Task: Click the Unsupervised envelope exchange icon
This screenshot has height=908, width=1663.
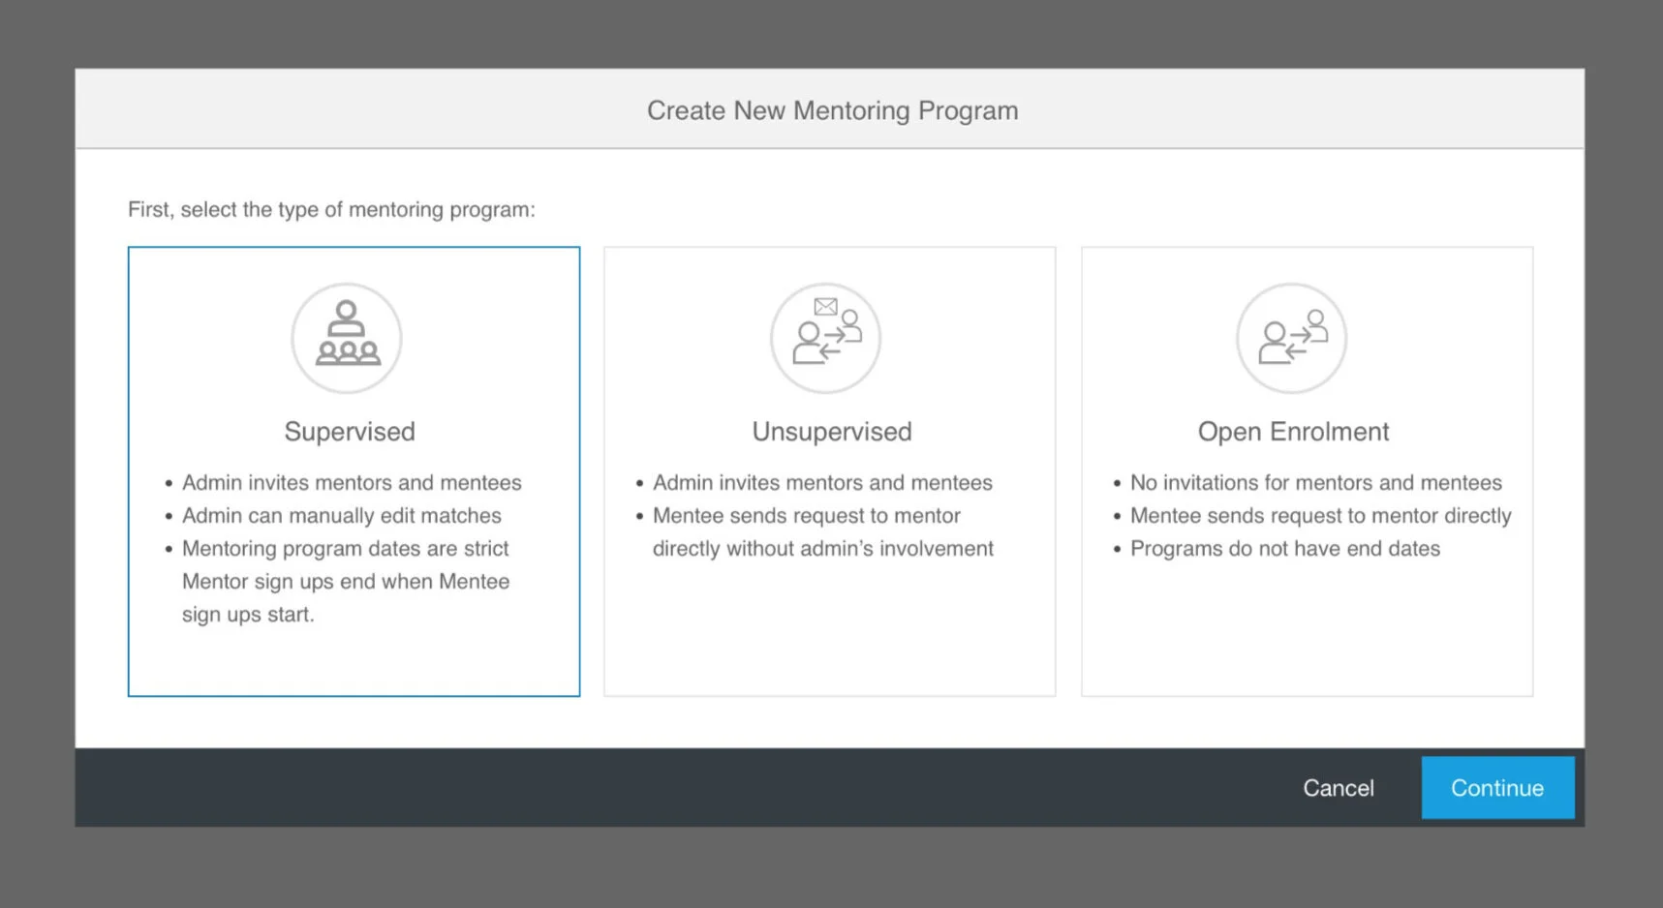Action: click(825, 338)
